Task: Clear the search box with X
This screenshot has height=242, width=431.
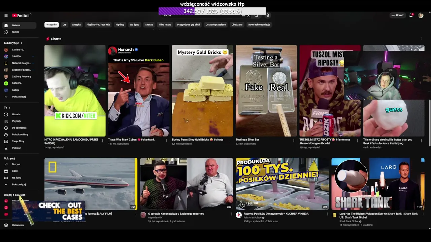Action: [248, 15]
